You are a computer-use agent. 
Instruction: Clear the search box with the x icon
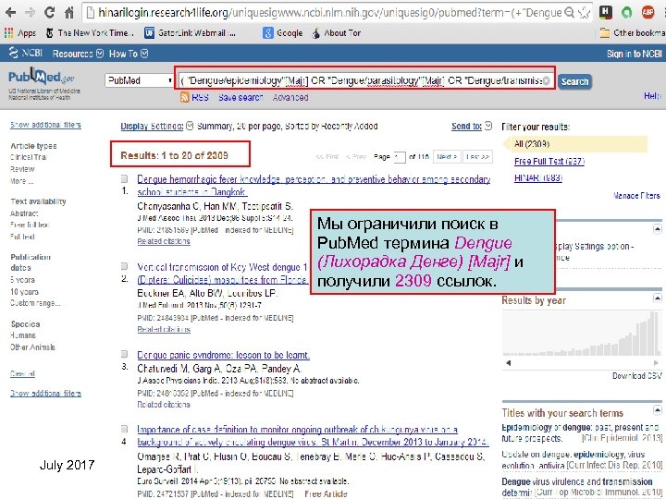click(547, 80)
